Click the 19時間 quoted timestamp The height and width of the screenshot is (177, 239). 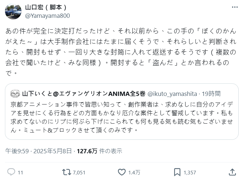(211, 94)
